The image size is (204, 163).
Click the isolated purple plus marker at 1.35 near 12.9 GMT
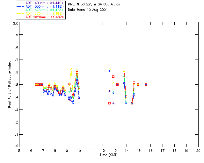click(113, 103)
